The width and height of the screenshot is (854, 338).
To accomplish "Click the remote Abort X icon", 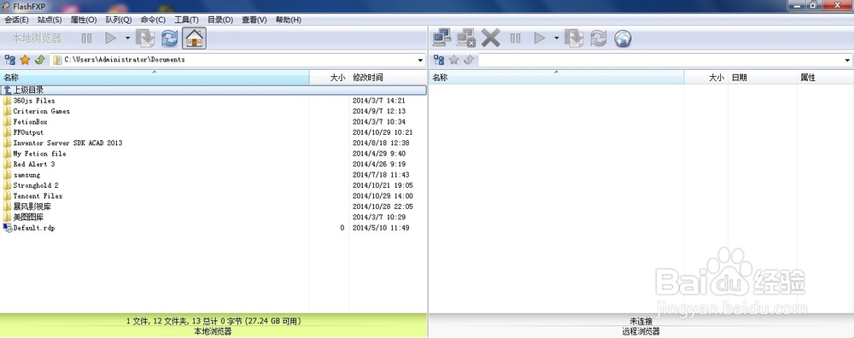I will click(x=491, y=38).
